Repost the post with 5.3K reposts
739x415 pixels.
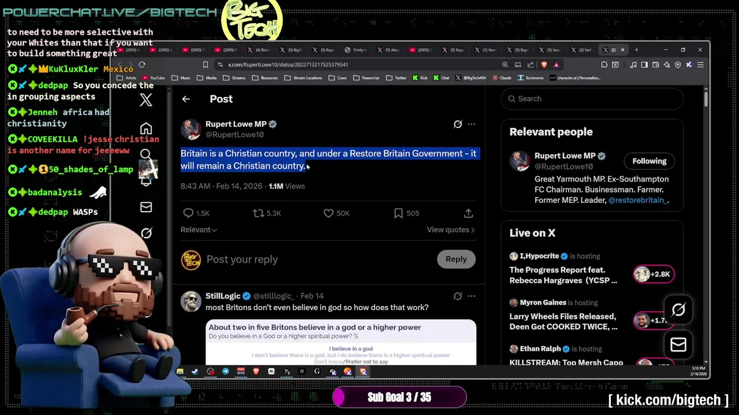pos(267,213)
